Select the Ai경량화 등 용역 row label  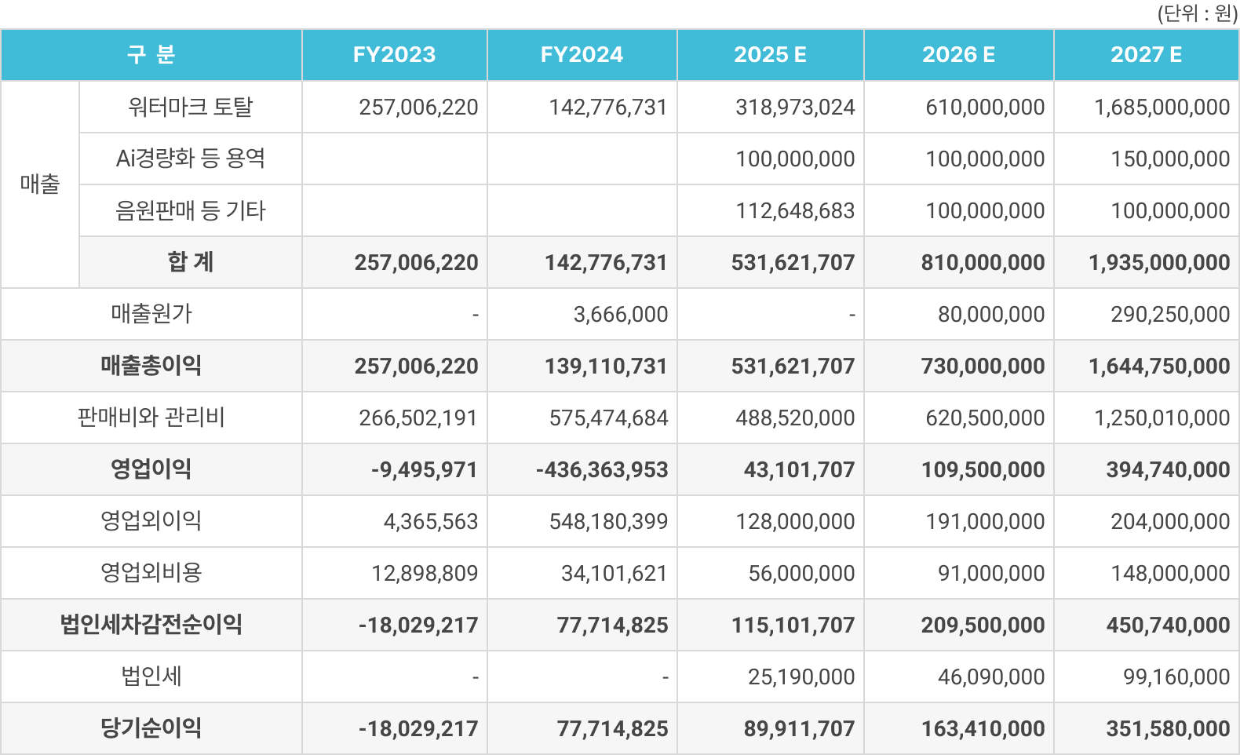click(x=190, y=159)
